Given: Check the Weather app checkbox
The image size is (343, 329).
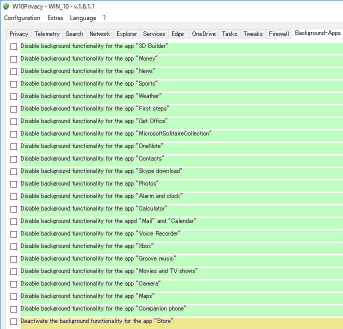Looking at the screenshot, I should point(13,96).
